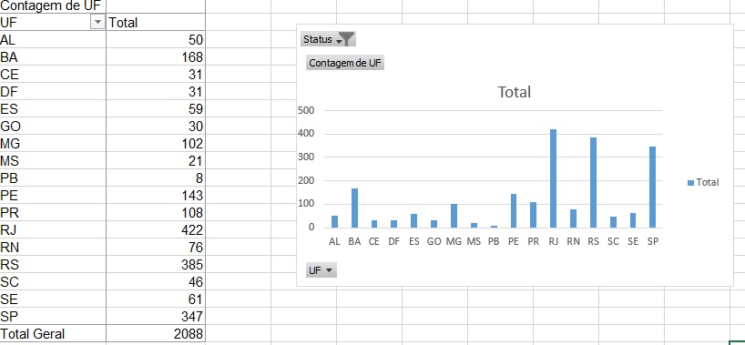This screenshot has width=745, height=345.
Task: Select the RS bar in chart
Action: click(x=593, y=182)
